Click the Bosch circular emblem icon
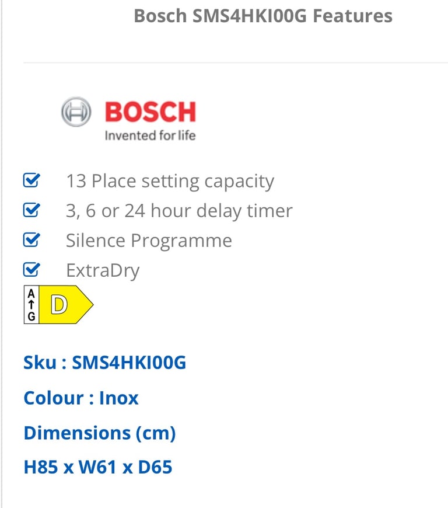The height and width of the screenshot is (508, 448). pyautogui.click(x=76, y=112)
